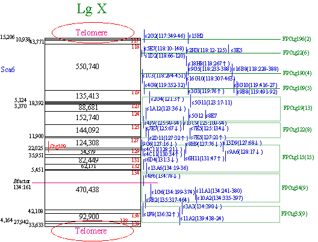The width and height of the screenshot is (318, 242).
Task: Select the bottom Telomere ellipse label
Action: coord(91,231)
